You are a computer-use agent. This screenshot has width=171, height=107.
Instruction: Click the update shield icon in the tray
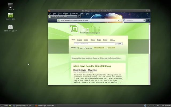click(145, 105)
